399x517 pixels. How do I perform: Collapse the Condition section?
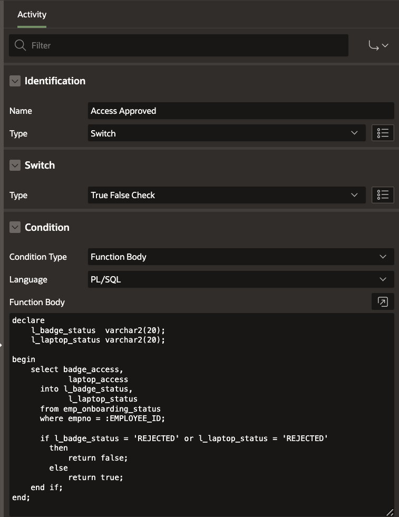coord(15,228)
